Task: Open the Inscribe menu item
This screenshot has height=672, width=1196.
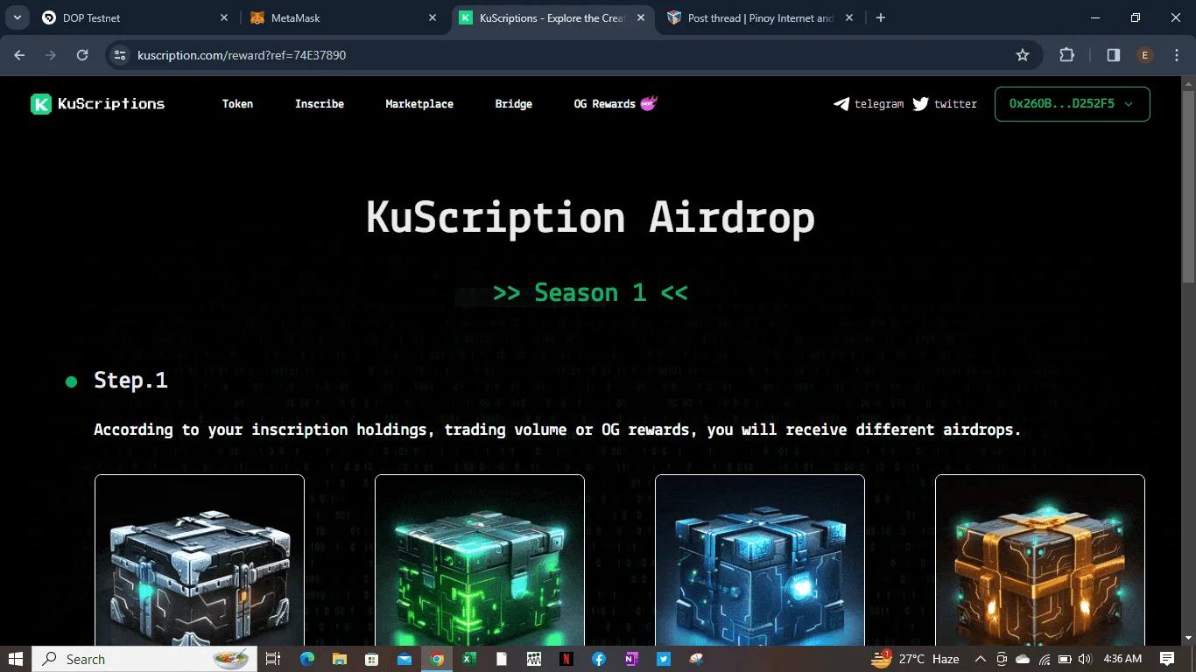Action: click(320, 104)
